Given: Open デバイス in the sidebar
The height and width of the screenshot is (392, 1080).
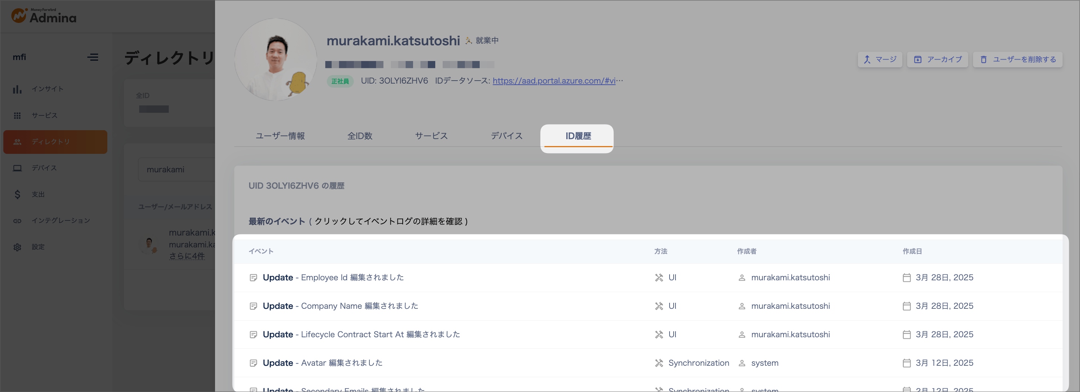Looking at the screenshot, I should (x=55, y=168).
